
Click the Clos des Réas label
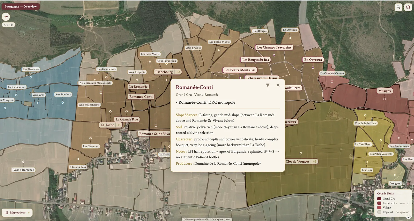click(x=78, y=167)
